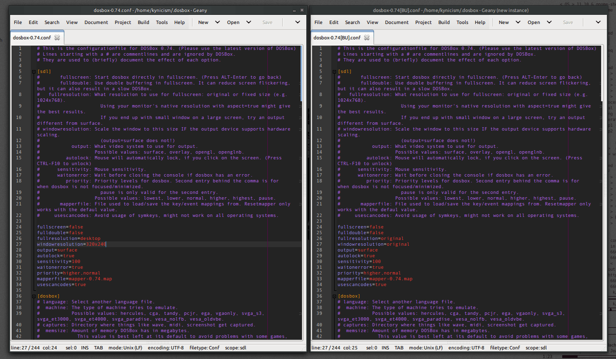Screen dimensions: 616x359
Task: Click 'line: 27 / 244' status in left window
Action: point(24,348)
